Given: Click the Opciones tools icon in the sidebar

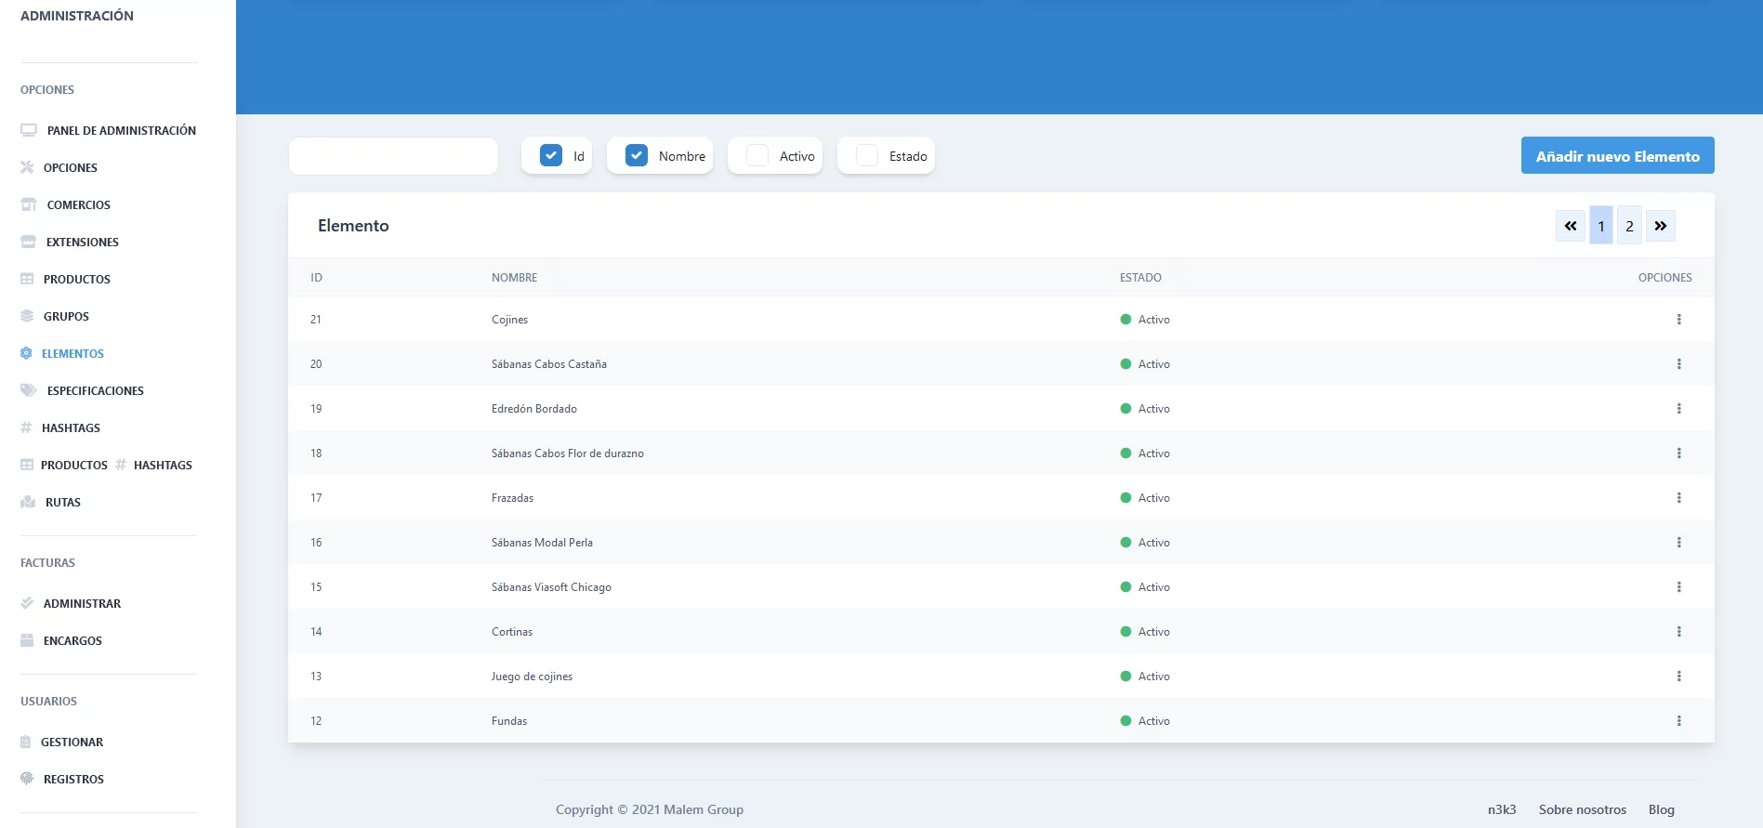Looking at the screenshot, I should point(27,167).
